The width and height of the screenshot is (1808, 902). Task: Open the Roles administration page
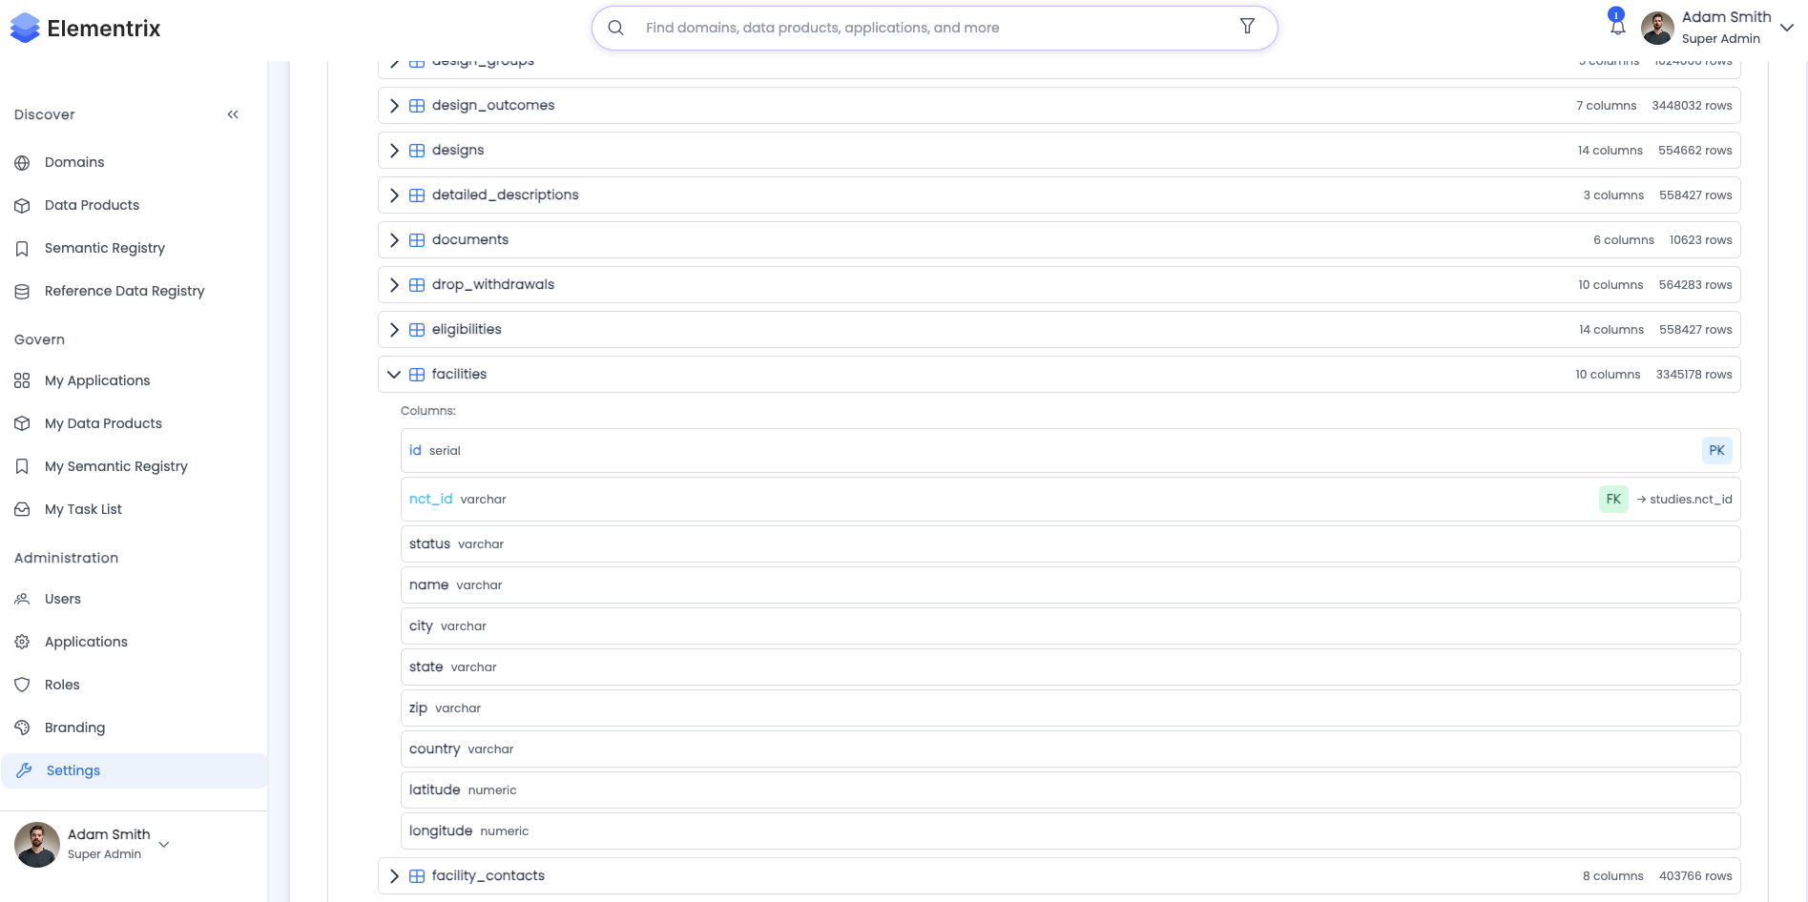pyautogui.click(x=61, y=685)
